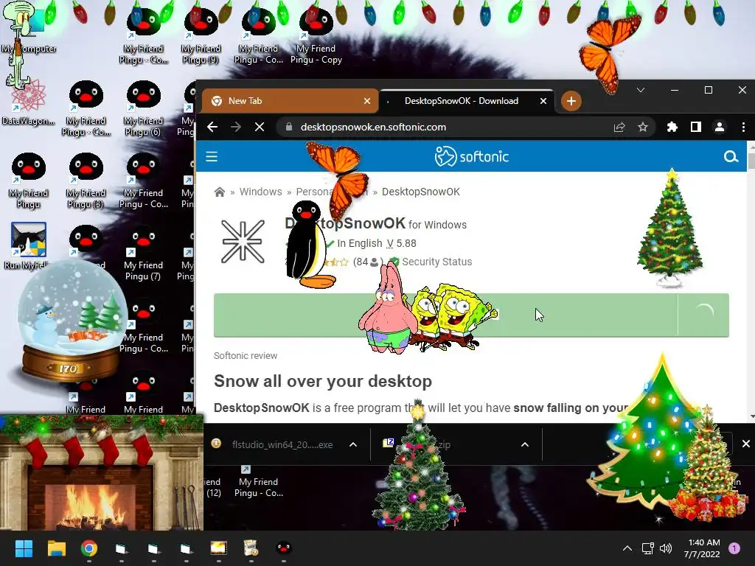Open the Chrome three-dot menu
Screen dimensions: 755x566
(x=743, y=127)
